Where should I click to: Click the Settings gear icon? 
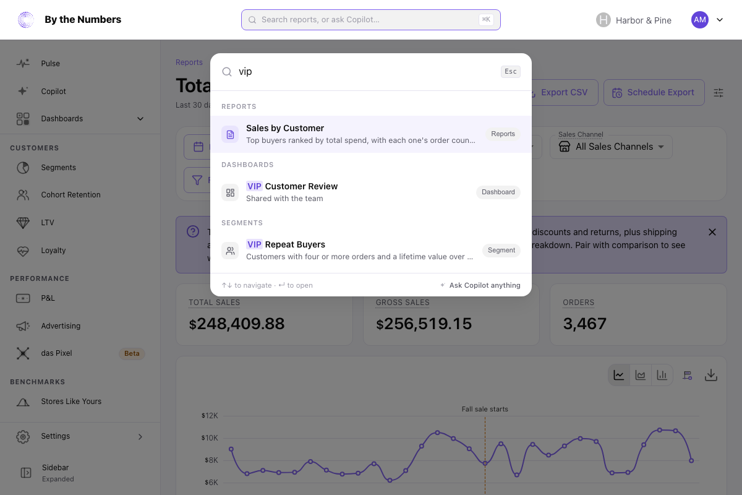(x=23, y=436)
